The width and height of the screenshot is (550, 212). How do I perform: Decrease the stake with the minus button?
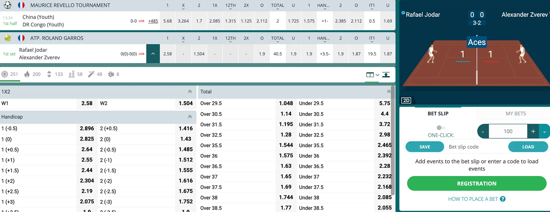coord(483,131)
